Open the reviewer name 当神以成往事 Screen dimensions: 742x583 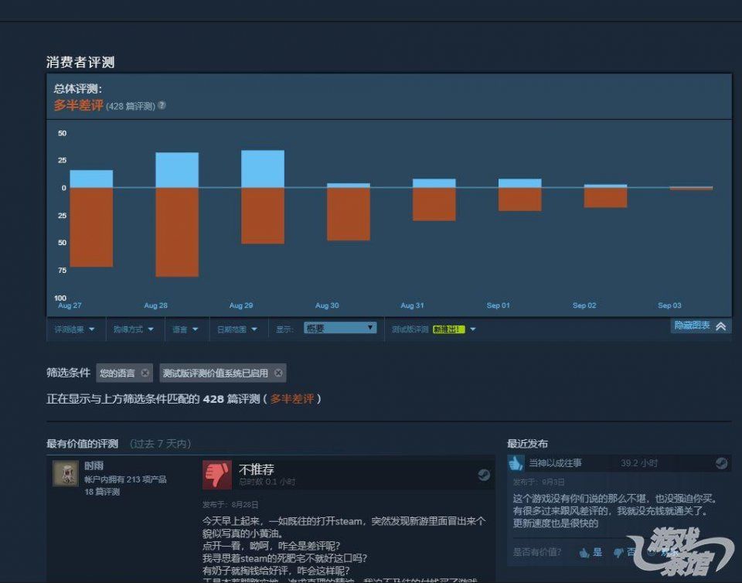point(555,463)
